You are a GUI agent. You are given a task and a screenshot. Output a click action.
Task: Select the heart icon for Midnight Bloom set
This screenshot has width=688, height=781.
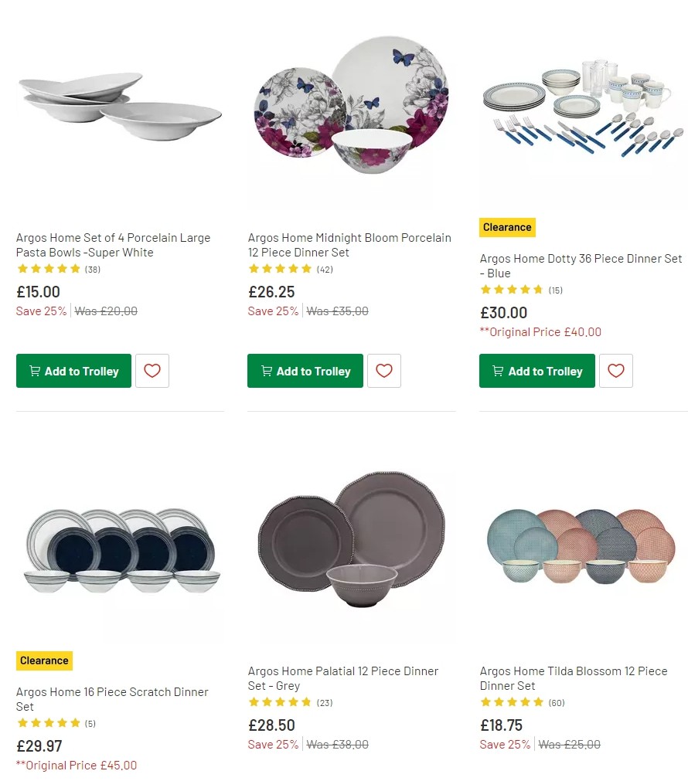(x=384, y=371)
